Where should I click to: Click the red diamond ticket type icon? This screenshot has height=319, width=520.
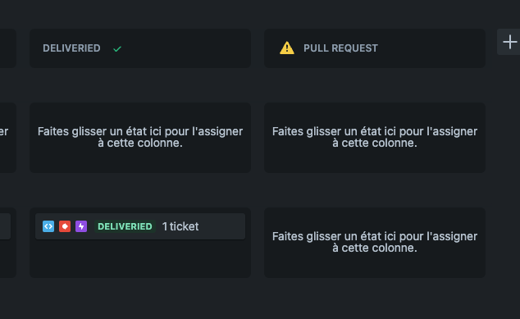(x=65, y=226)
